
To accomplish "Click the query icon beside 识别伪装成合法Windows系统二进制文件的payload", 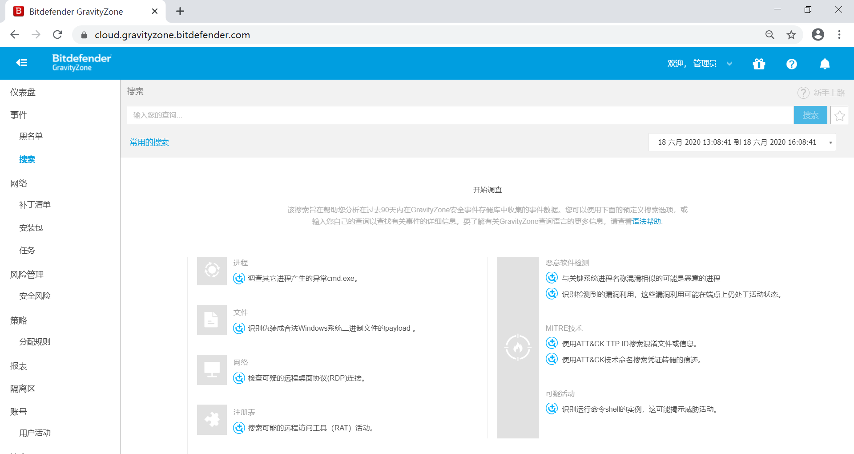I will tap(239, 328).
